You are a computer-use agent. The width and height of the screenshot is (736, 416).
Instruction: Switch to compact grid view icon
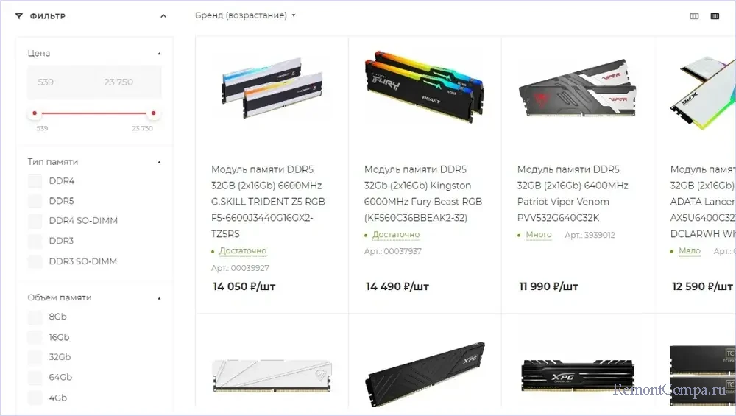(x=694, y=16)
